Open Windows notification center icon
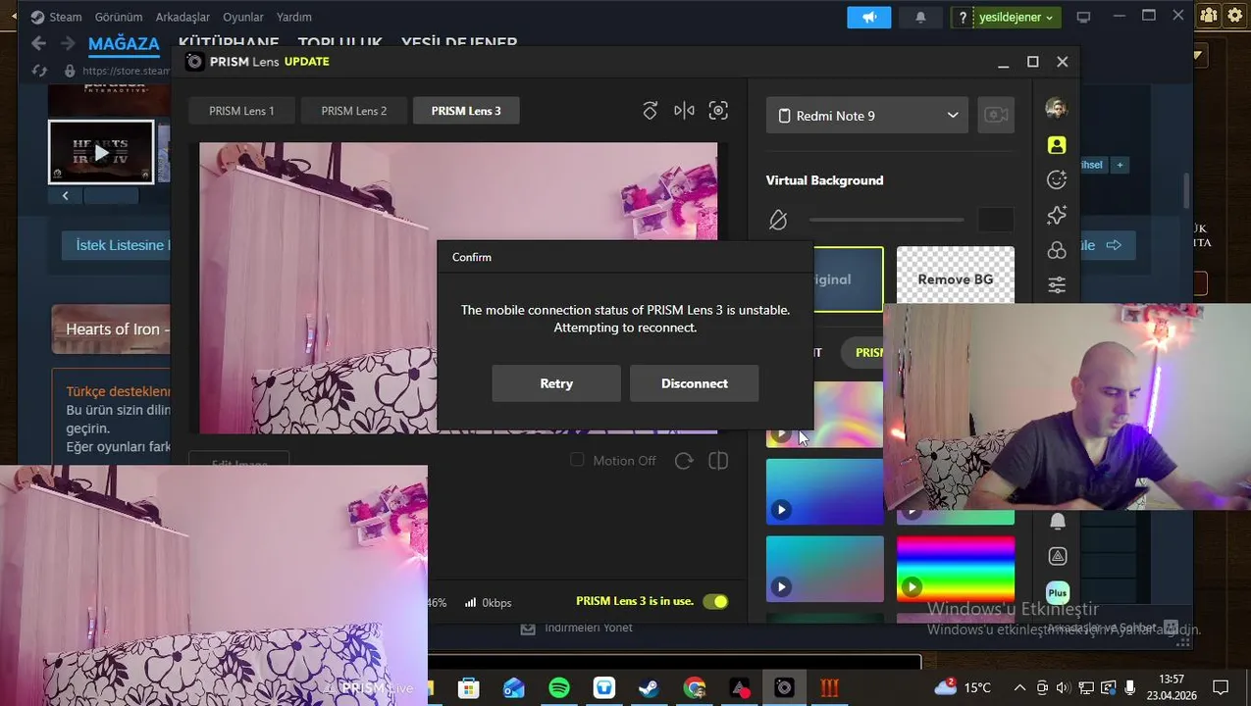The width and height of the screenshot is (1251, 706). [1221, 687]
